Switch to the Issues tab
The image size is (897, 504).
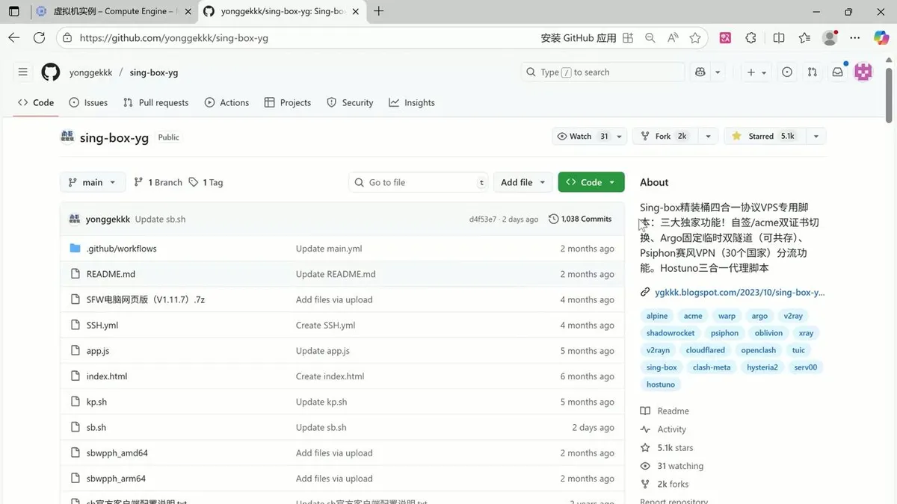click(88, 103)
